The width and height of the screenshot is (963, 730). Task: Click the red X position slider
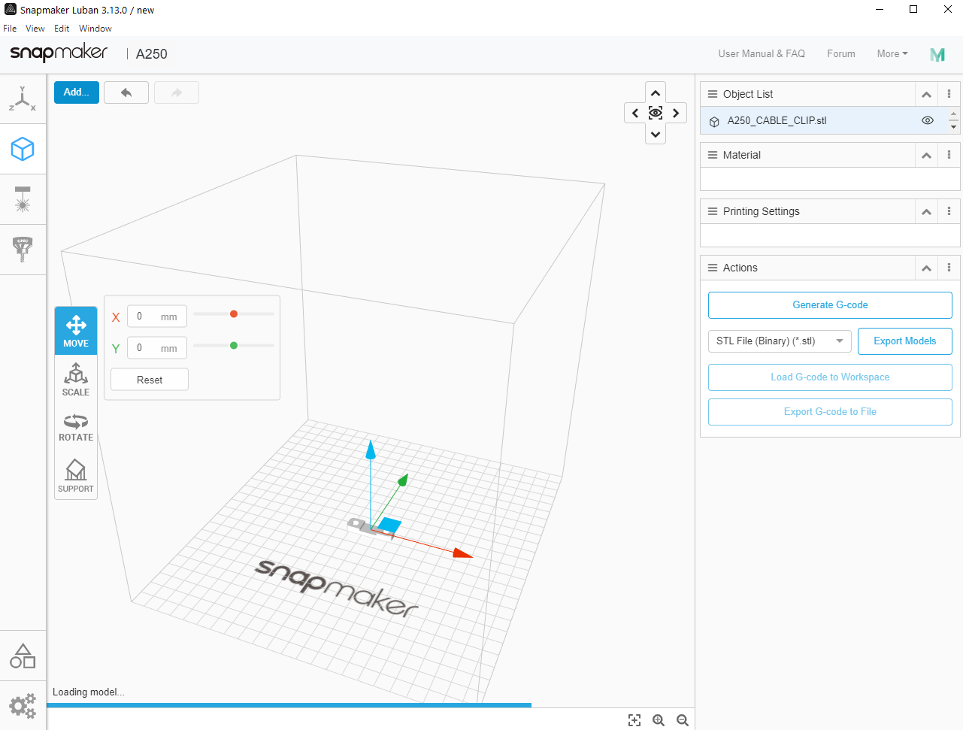click(x=233, y=314)
